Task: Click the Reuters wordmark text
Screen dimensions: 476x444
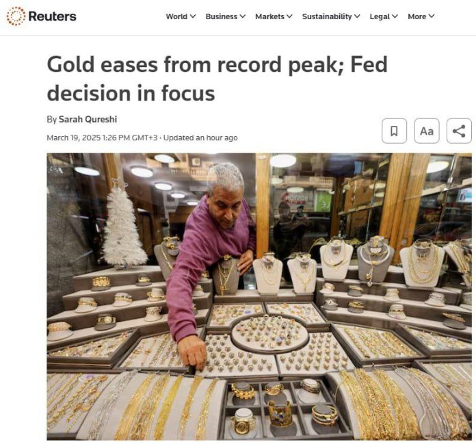Action: pos(52,16)
